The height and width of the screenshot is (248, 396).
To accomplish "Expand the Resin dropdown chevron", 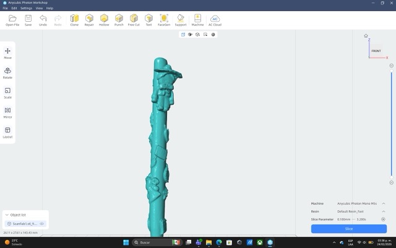I will 384,211.
